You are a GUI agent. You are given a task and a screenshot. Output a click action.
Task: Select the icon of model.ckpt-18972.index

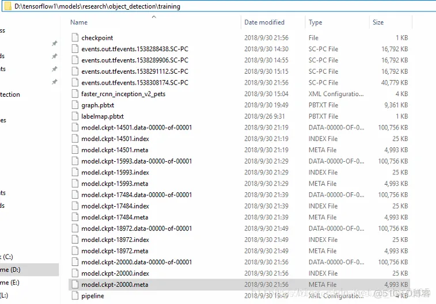[75, 240]
